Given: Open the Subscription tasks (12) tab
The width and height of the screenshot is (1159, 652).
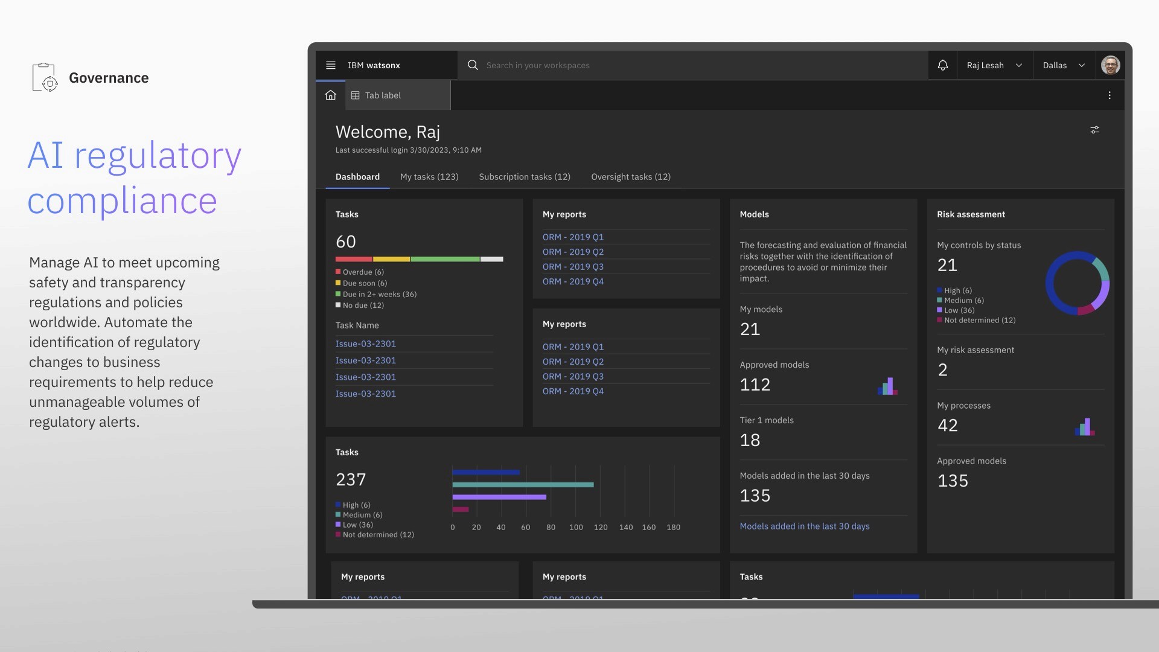Looking at the screenshot, I should tap(524, 177).
